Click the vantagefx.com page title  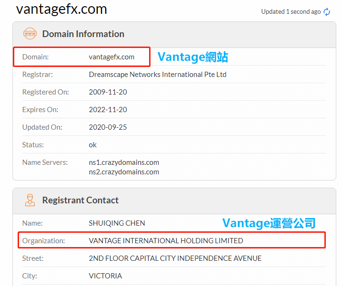click(x=61, y=9)
